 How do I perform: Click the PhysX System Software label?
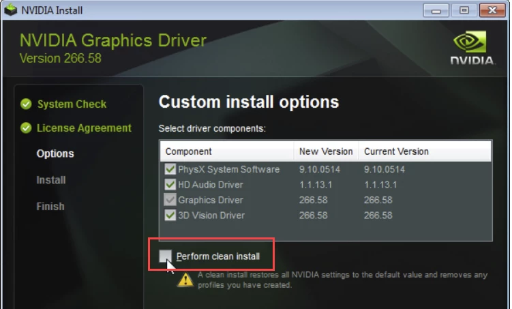(229, 169)
